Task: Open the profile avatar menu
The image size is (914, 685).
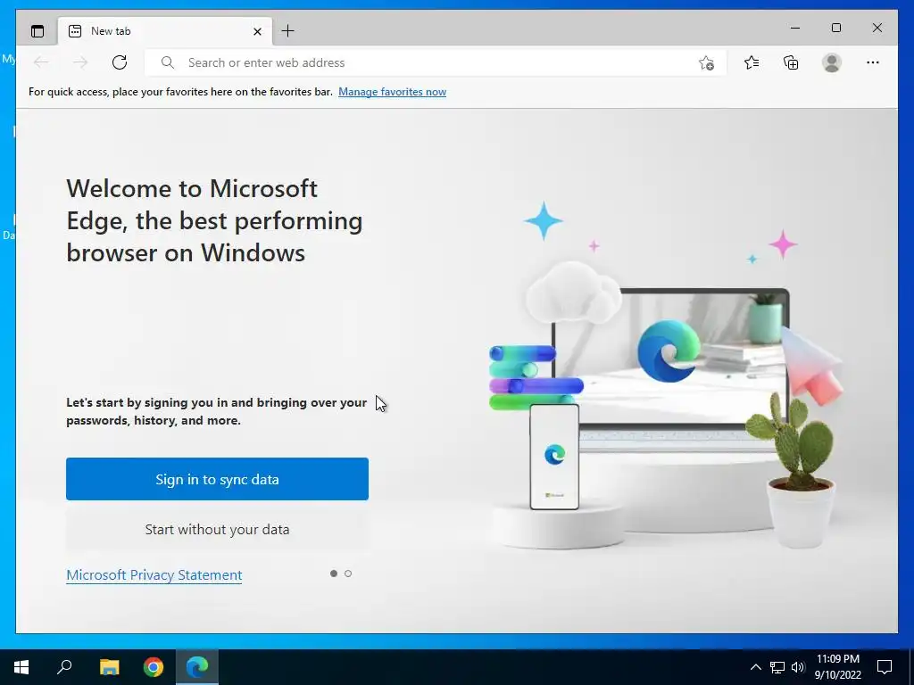Action: 832,62
